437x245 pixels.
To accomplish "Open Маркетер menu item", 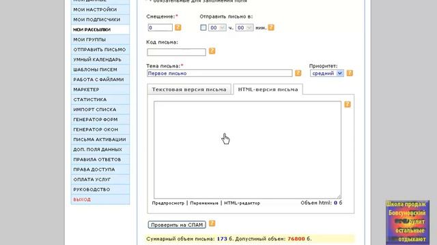I will pyautogui.click(x=100, y=90).
